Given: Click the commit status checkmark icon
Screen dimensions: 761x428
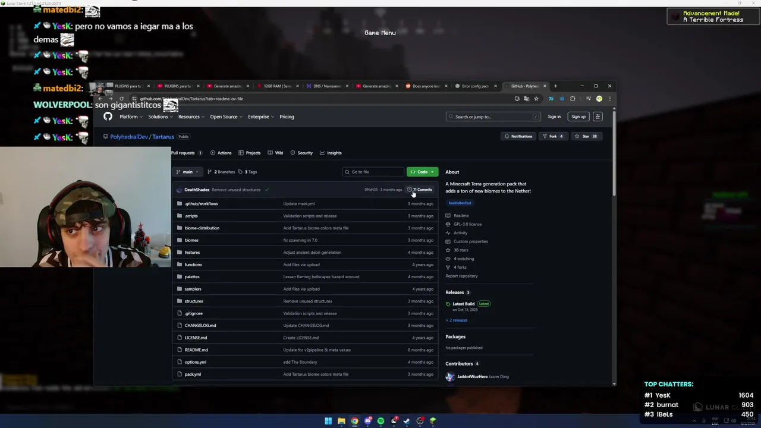Looking at the screenshot, I should click(267, 190).
